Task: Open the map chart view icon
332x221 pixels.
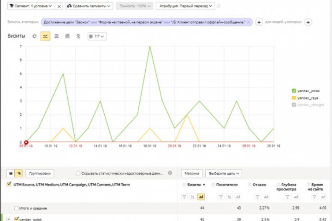Action: [78, 36]
